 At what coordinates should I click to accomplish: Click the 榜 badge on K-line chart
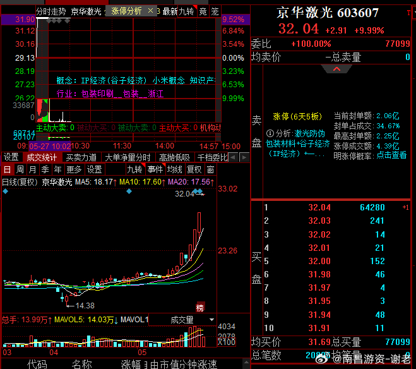pyautogui.click(x=200, y=308)
